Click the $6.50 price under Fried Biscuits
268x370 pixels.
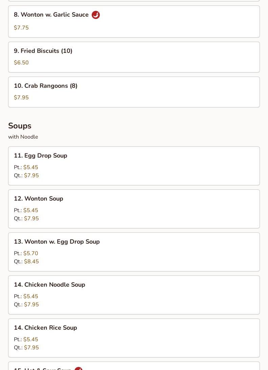[x=21, y=63]
